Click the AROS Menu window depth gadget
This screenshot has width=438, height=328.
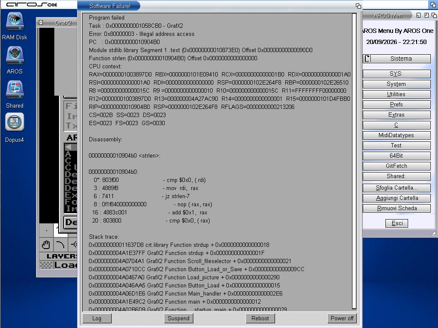click(x=434, y=15)
